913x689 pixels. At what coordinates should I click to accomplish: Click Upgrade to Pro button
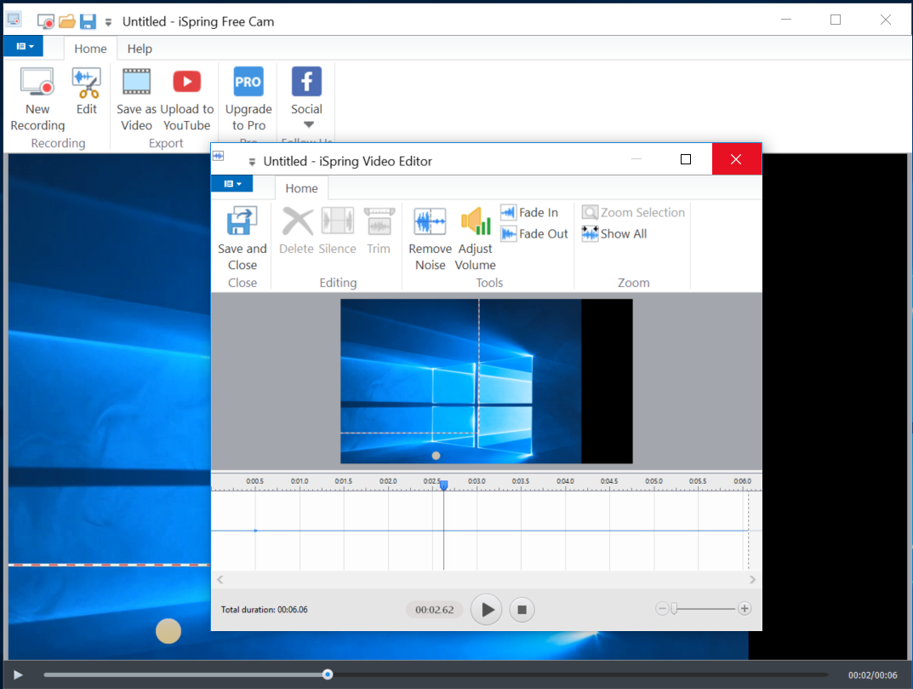[248, 100]
